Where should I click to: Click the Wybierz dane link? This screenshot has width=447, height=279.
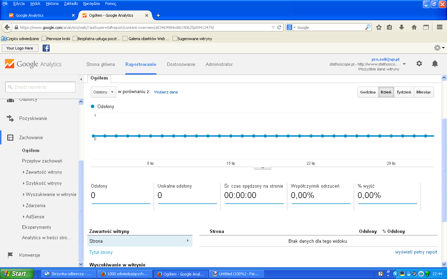coord(166,92)
